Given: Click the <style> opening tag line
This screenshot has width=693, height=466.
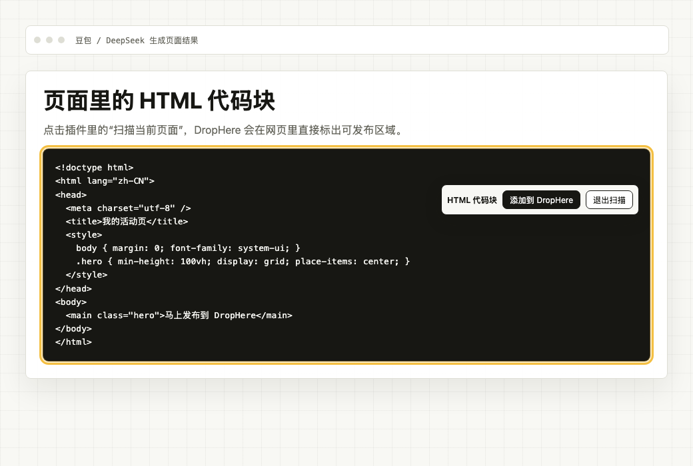Looking at the screenshot, I should pyautogui.click(x=84, y=234).
